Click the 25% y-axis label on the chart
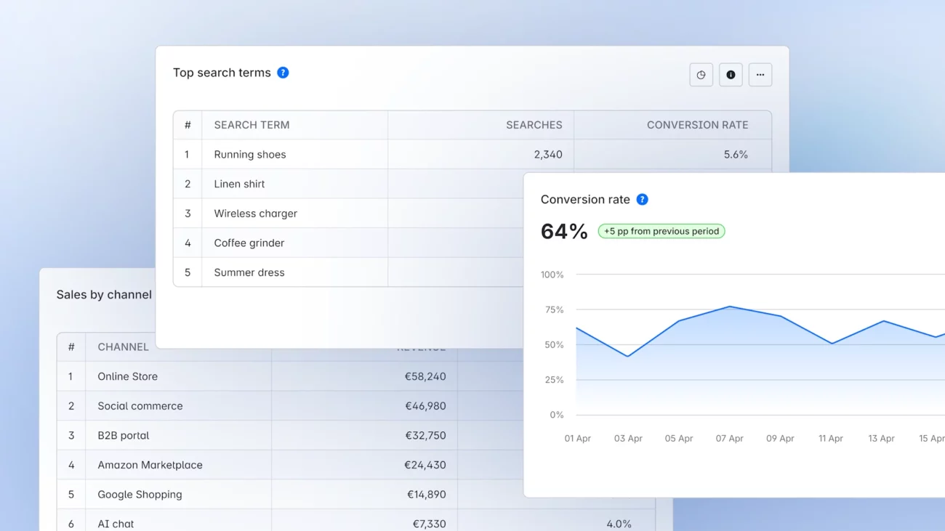945x531 pixels. (555, 380)
